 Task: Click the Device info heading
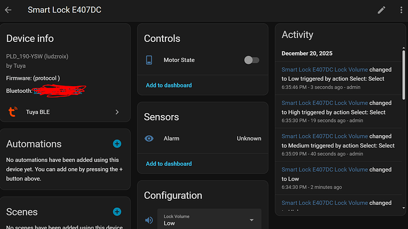click(x=30, y=38)
